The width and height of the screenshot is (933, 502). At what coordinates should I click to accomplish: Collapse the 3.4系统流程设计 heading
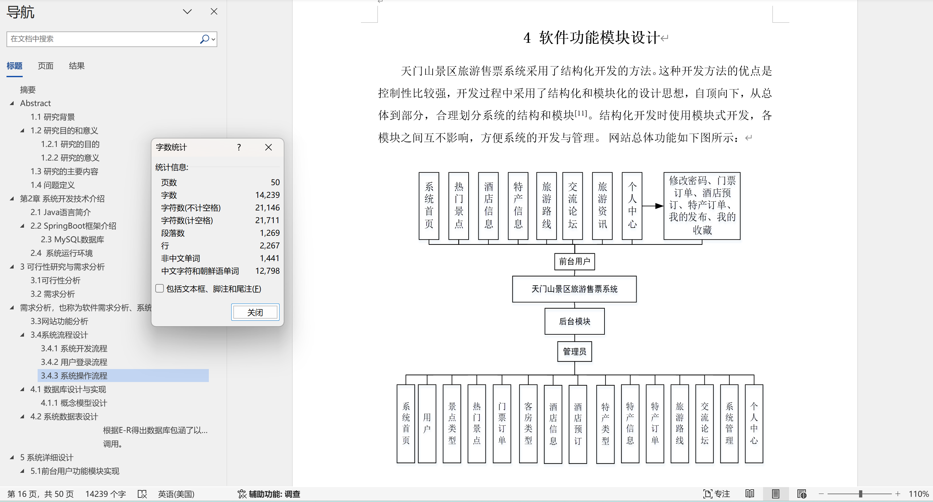(22, 335)
